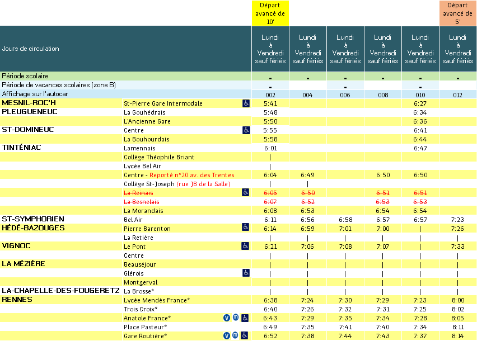477x341 pixels.
Task: Click the orange 'Départ avancé de 5'' note
Action: click(x=457, y=13)
